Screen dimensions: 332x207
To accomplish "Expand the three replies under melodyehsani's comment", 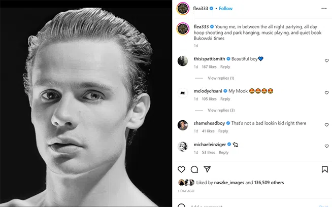I will pos(221,110).
